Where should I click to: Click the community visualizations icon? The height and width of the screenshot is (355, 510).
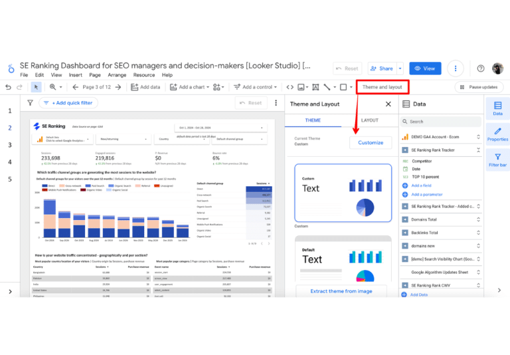(x=217, y=87)
